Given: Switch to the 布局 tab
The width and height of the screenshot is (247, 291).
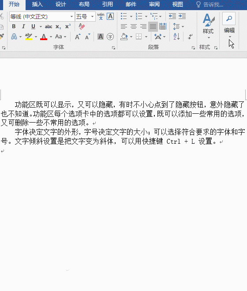Looking at the screenshot, I should pos(84,4).
